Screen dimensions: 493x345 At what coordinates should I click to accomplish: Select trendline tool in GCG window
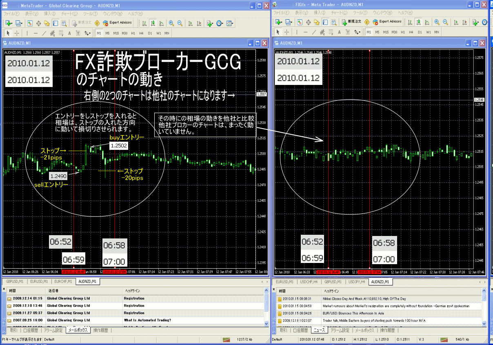(x=44, y=33)
